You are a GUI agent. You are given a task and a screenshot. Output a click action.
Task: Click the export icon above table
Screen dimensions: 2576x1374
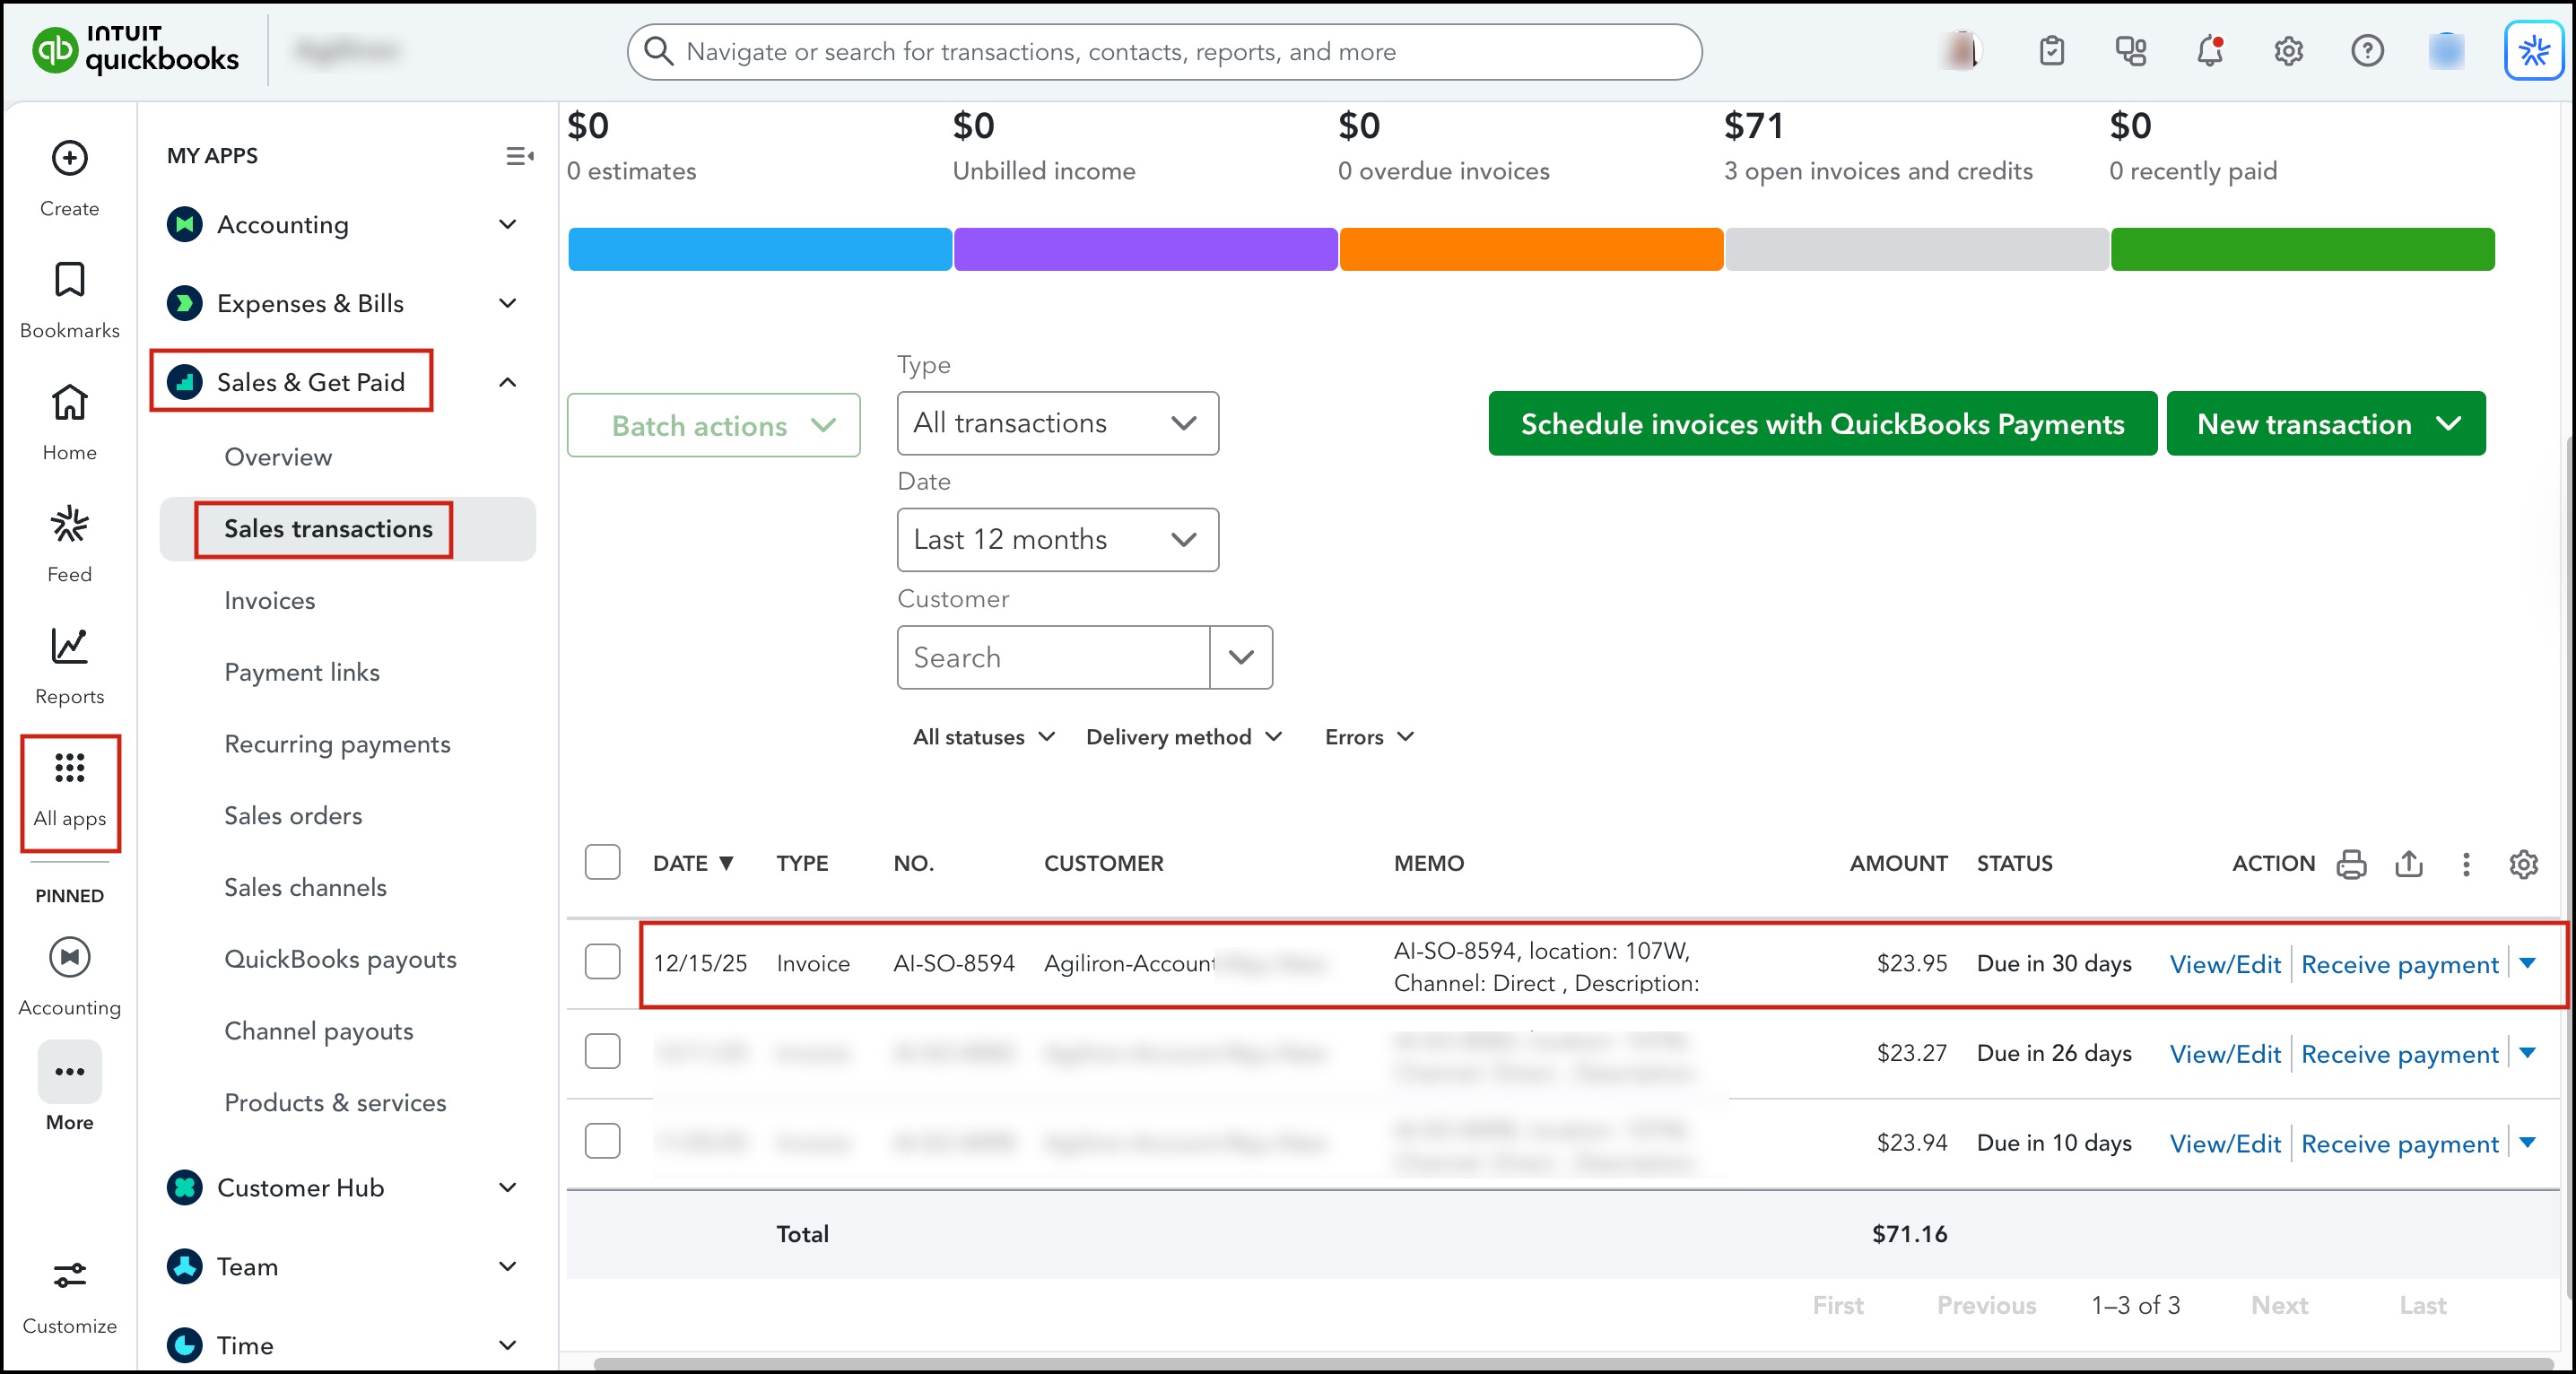click(2409, 864)
